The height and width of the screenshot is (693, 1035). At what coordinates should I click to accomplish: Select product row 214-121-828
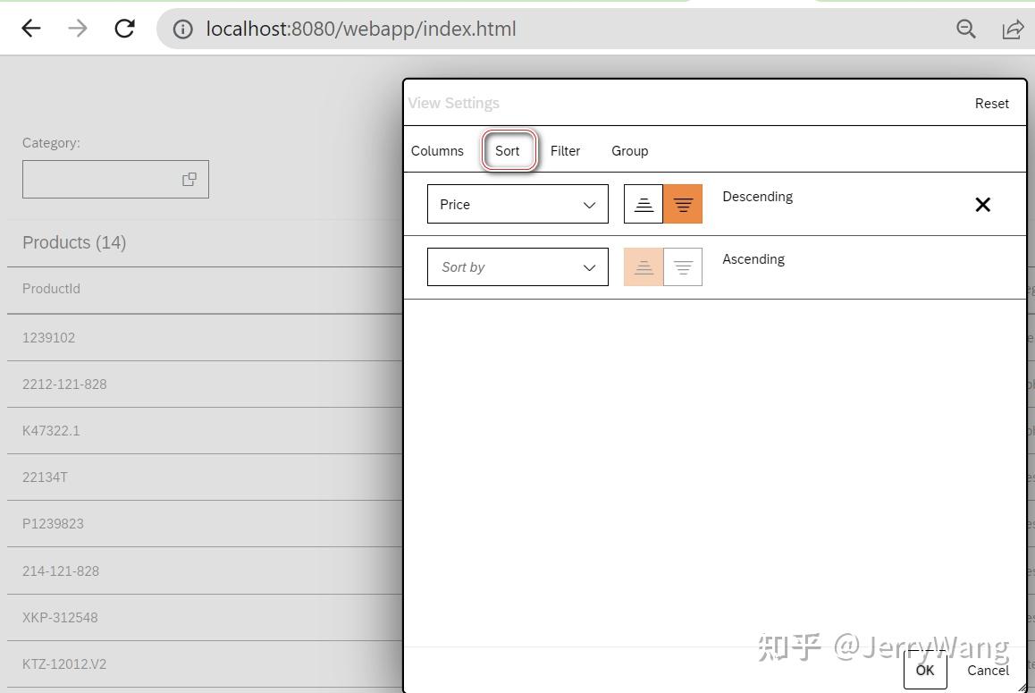(x=205, y=570)
